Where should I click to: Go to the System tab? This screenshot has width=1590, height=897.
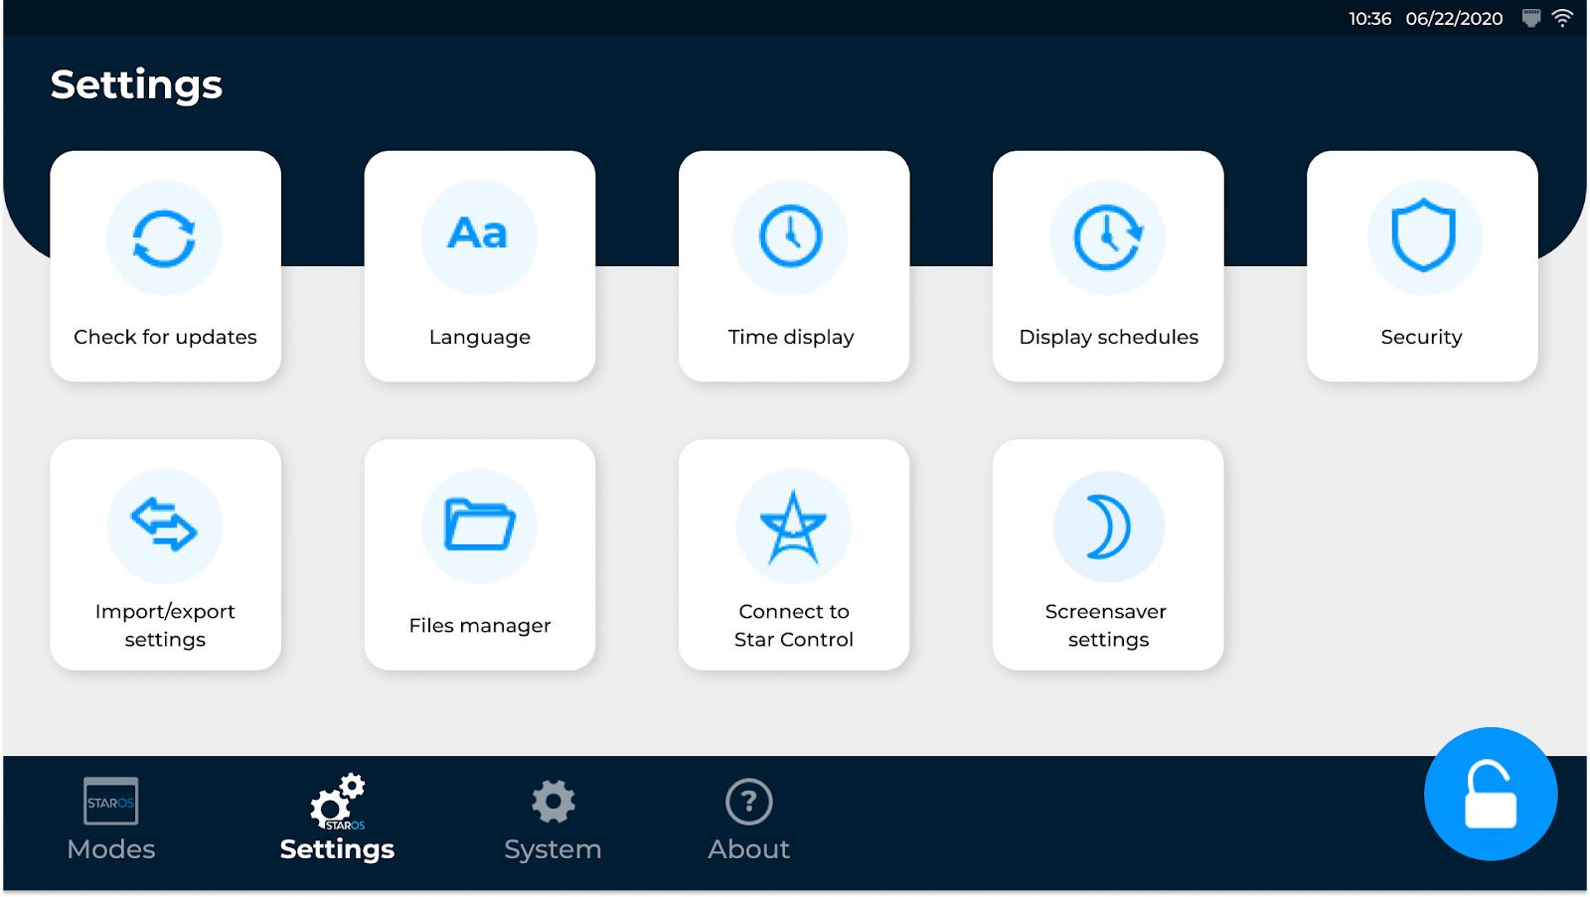(553, 821)
